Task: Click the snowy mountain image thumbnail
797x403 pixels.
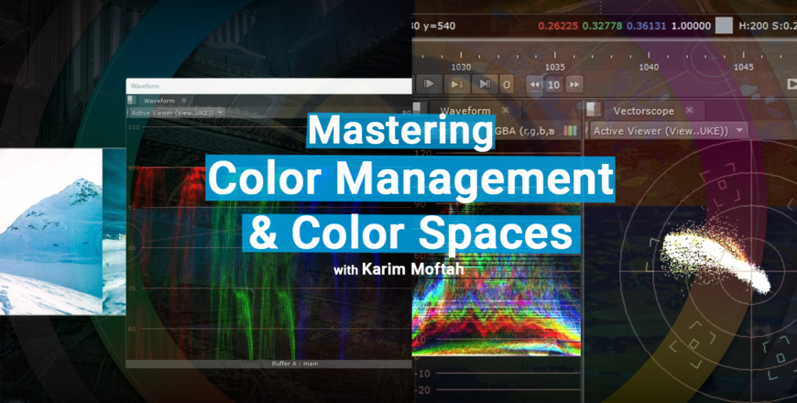Action: [51, 232]
